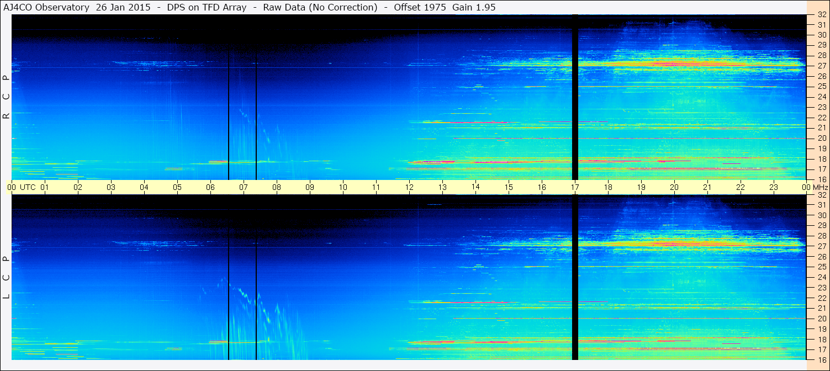Click the 20 MHz label of the LCP panel

click(x=822, y=319)
